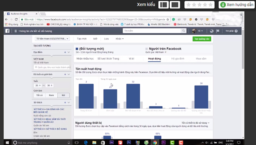Click the browser back arrow
Screen dimensions: 256x145
6,19
